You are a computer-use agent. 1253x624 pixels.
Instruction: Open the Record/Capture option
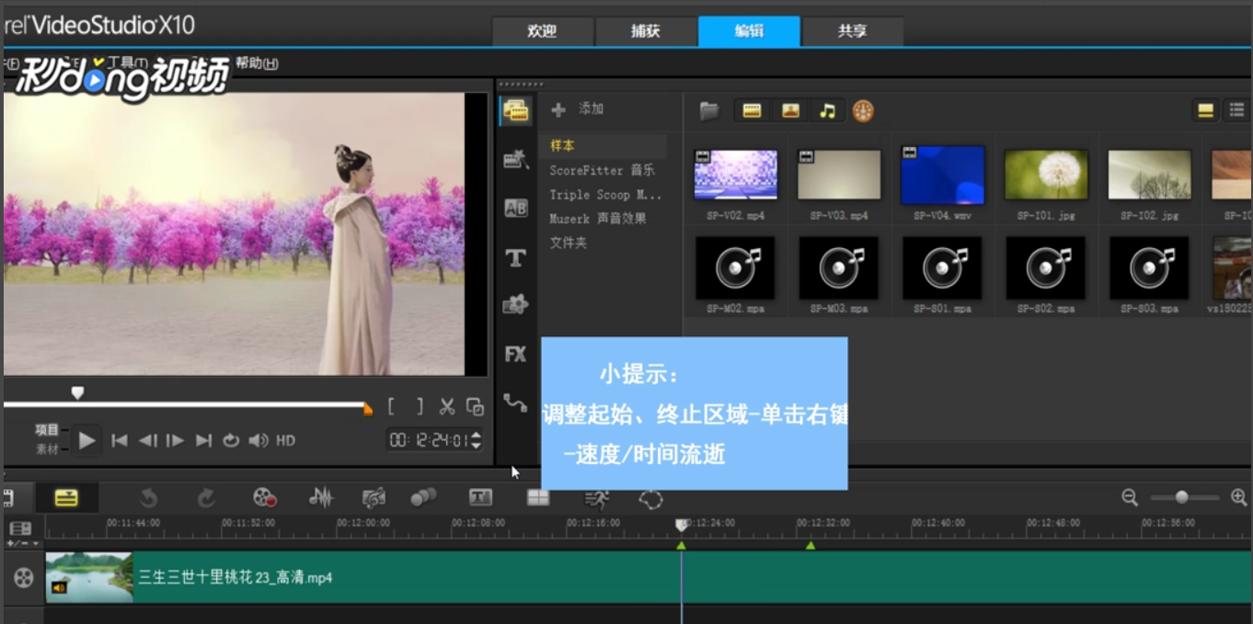tap(265, 498)
